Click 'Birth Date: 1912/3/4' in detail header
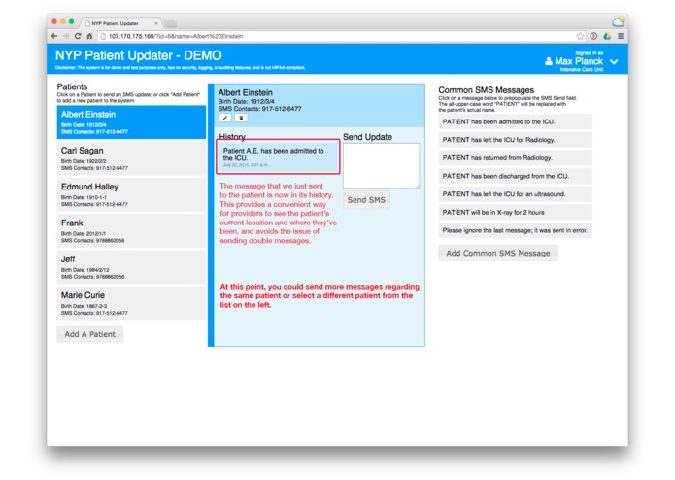Image resolution: width=675 pixels, height=480 pixels. (246, 102)
